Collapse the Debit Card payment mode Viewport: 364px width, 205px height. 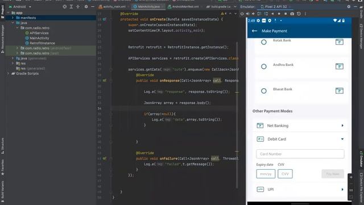click(342, 139)
